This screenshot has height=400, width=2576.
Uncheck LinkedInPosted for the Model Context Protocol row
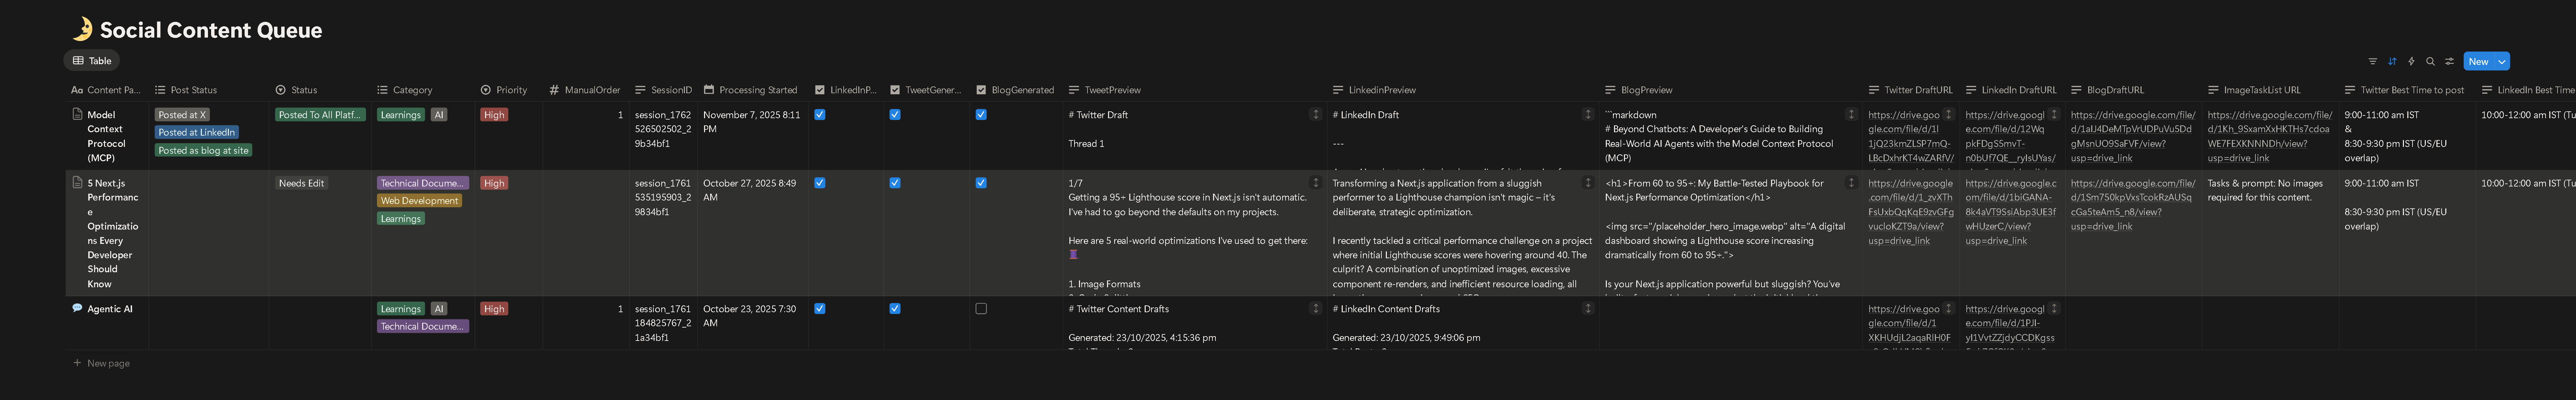coord(820,114)
